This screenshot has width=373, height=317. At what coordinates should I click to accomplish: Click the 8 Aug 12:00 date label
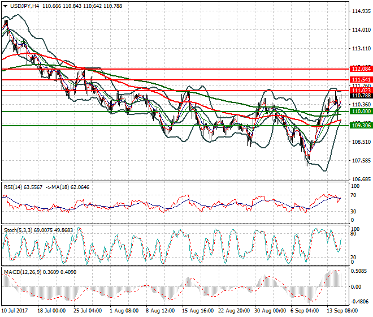[x=160, y=311]
